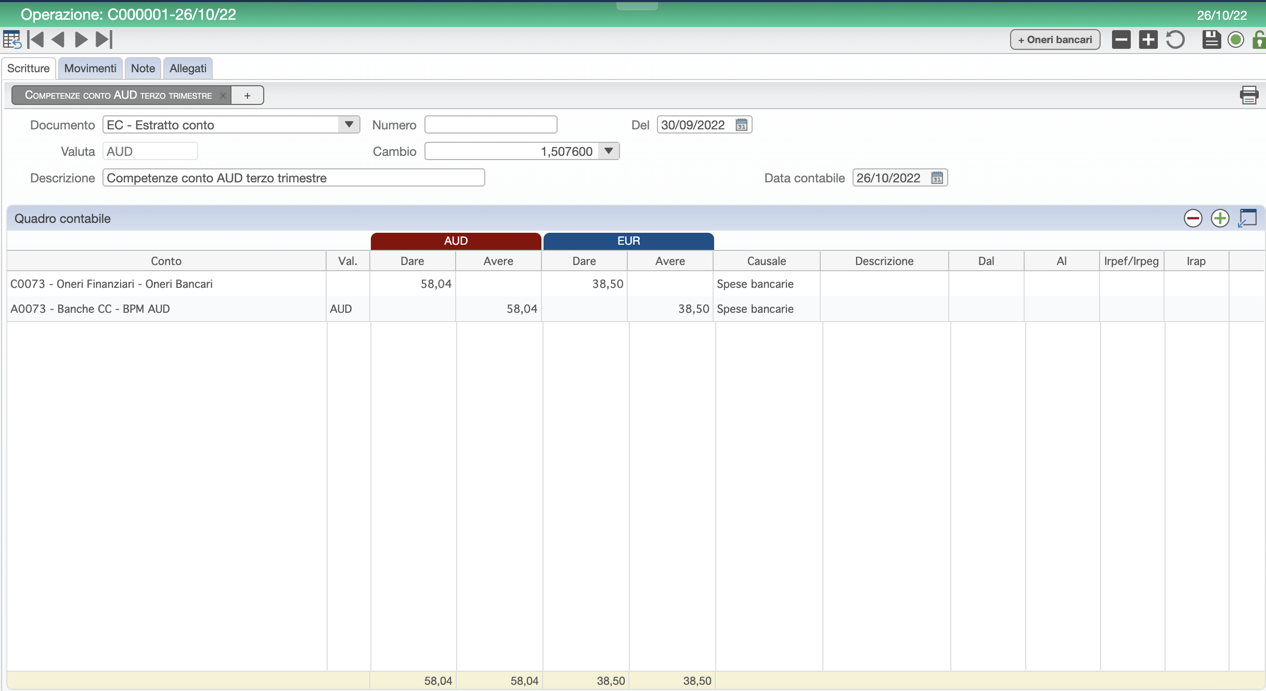1266x691 pixels.
Task: Click the Dal column header
Action: click(986, 261)
